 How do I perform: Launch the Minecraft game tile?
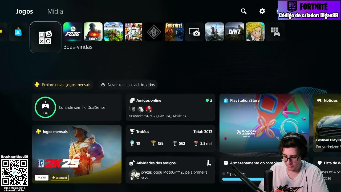tap(113, 32)
